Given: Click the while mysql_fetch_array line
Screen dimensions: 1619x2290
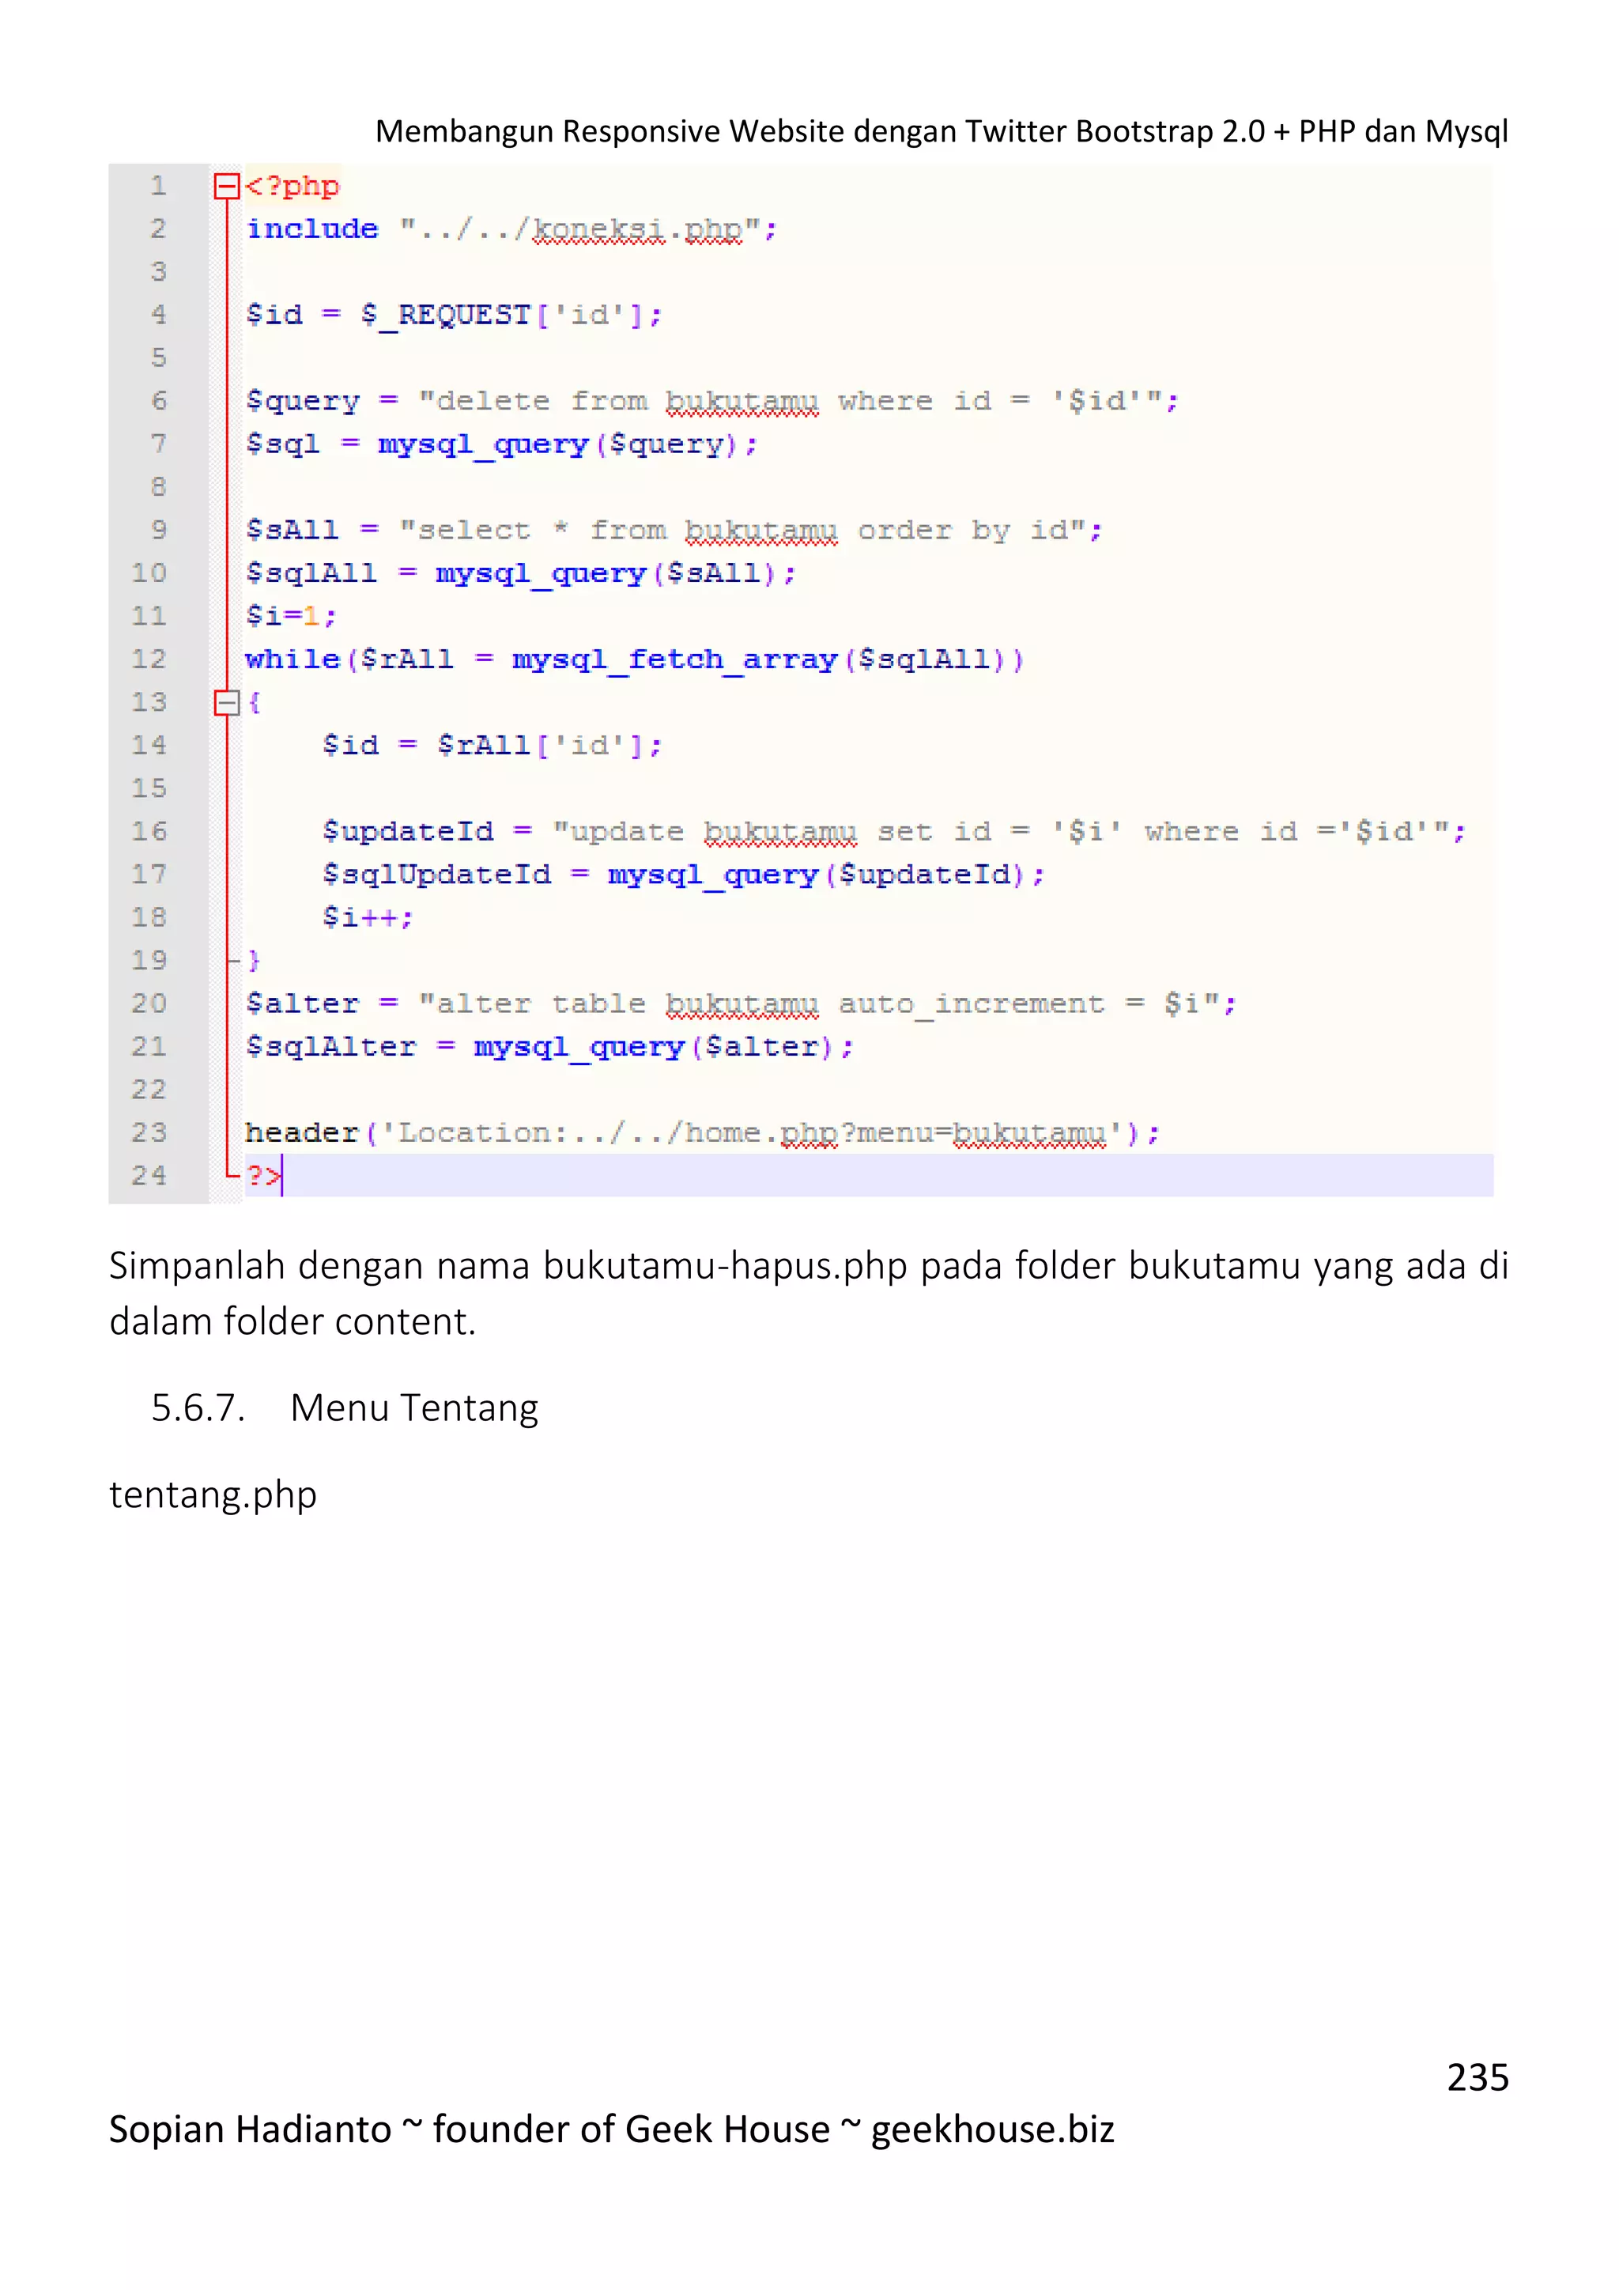Looking at the screenshot, I should (634, 659).
